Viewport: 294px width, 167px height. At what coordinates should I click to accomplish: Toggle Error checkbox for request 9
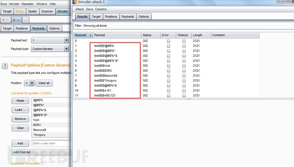coord(169,85)
